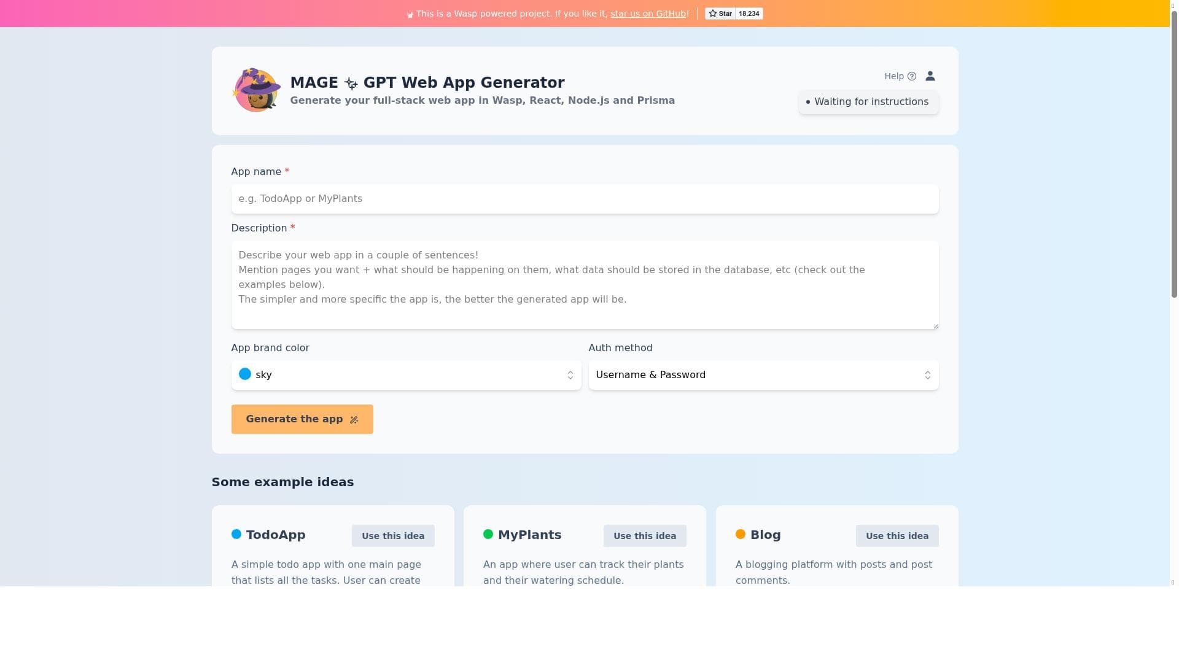Click the Mage wizard hat logo
The image size is (1179, 663).
click(x=256, y=90)
